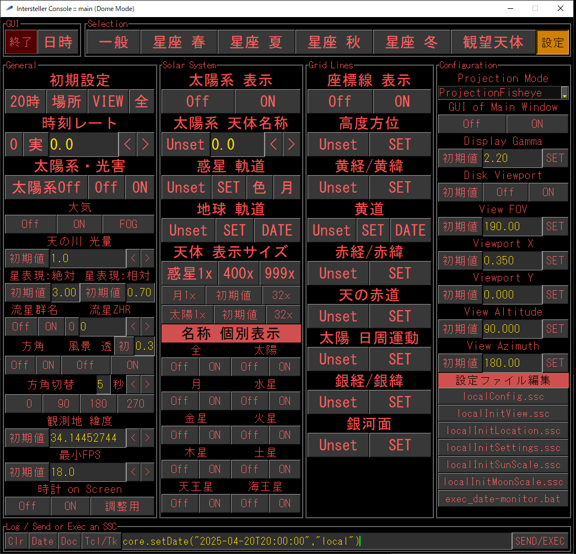This screenshot has width=576, height=554.
Task: Click the View Altitude value field
Action: coord(512,329)
